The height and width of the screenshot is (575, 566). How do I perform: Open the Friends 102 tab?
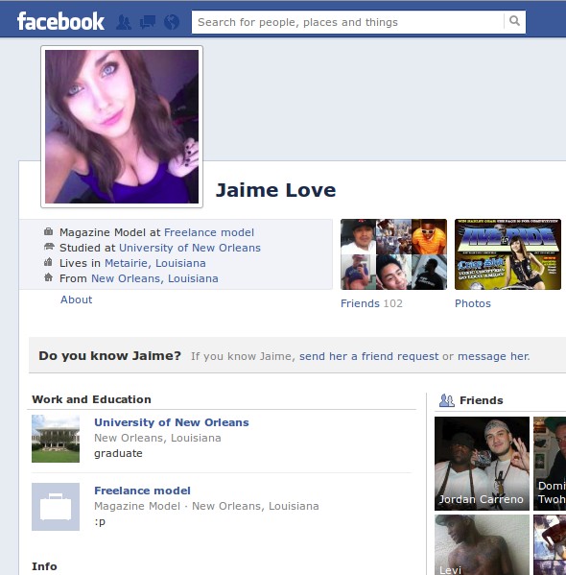coord(371,303)
